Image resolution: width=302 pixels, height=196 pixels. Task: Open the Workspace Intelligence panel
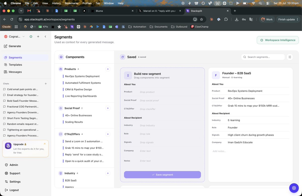(x=278, y=40)
